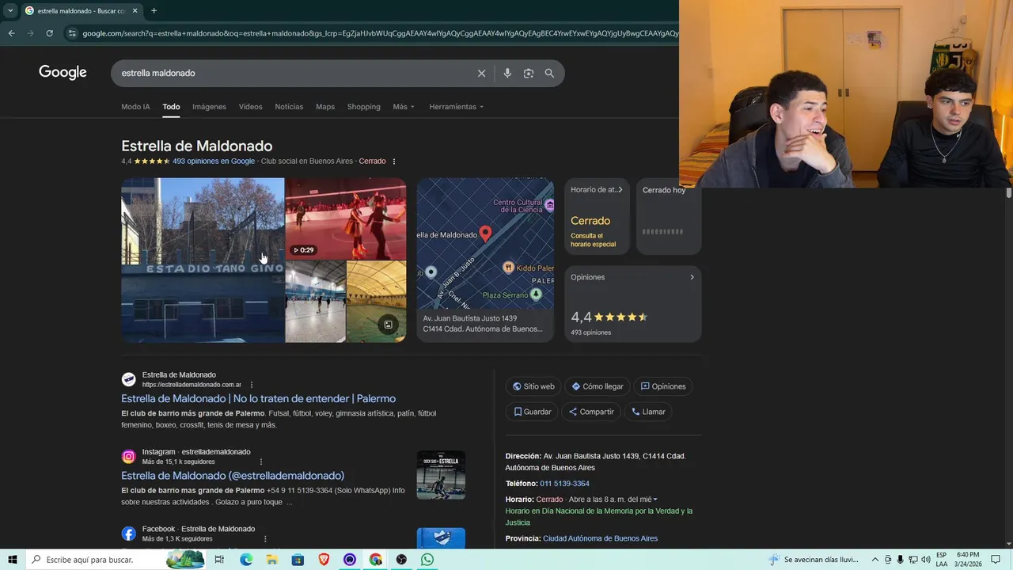Reload the current Google page

click(49, 33)
